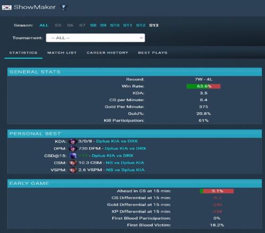Image resolution: width=265 pixels, height=233 pixels.
Task: Click champion icon in VSPM row
Action: (x=73, y=170)
